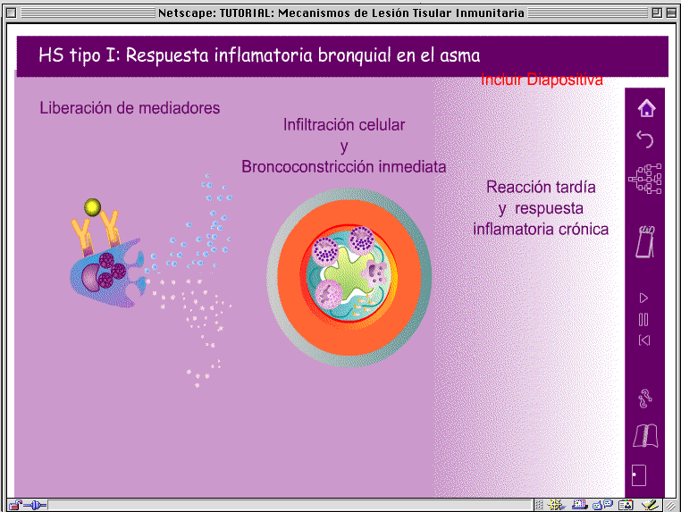The width and height of the screenshot is (681, 512).
Task: Click the exit door icon
Action: coord(638,475)
